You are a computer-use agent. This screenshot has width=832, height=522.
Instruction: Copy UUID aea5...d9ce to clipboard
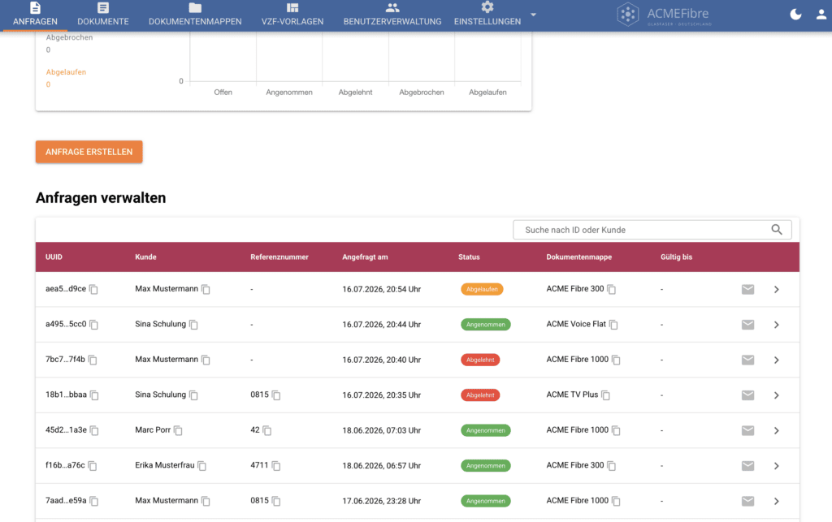point(93,289)
